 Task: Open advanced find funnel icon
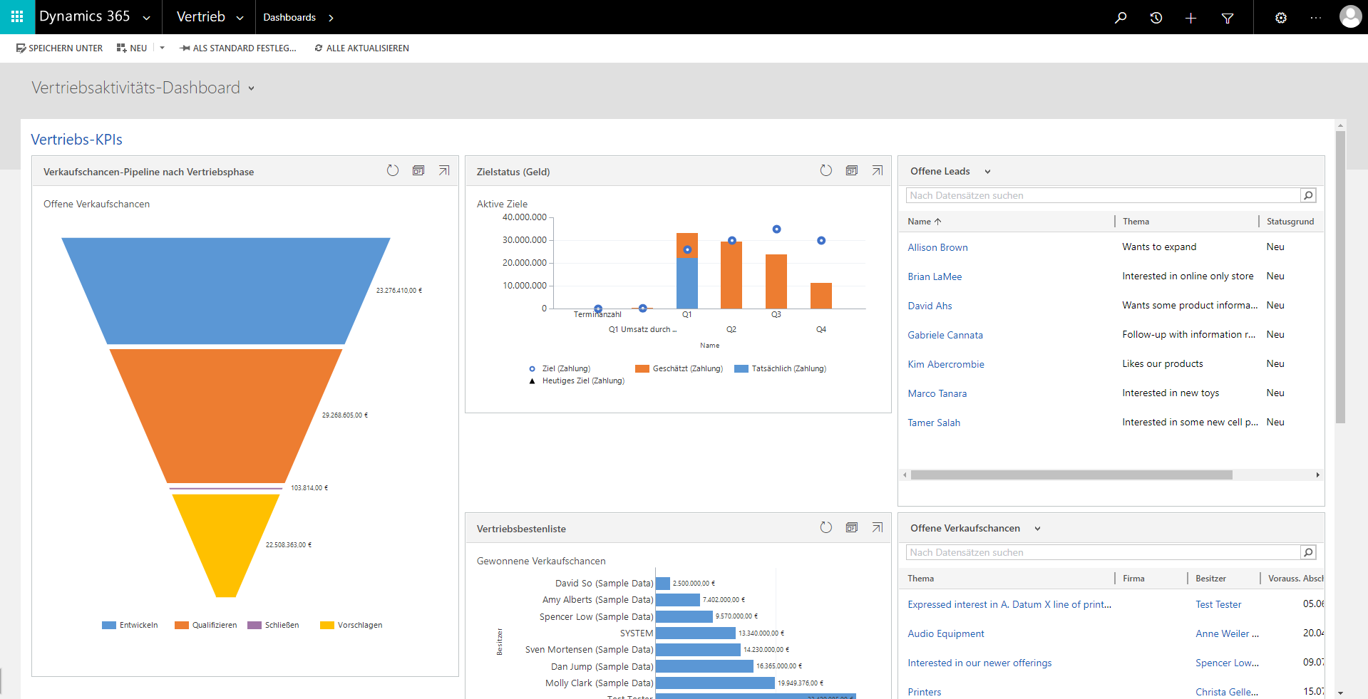(x=1228, y=18)
